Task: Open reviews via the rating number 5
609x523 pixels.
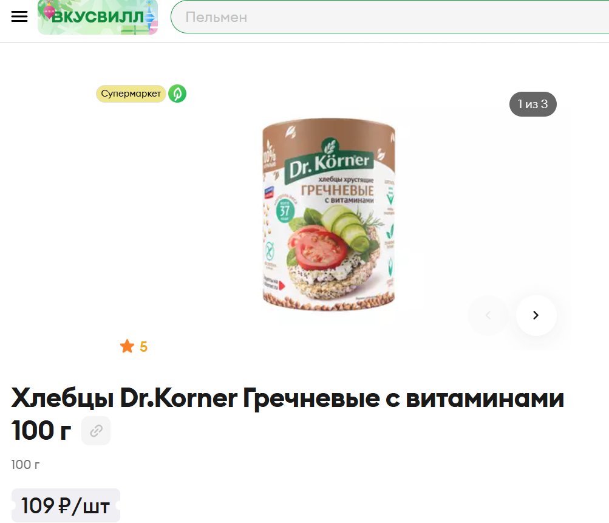Action: [x=144, y=347]
